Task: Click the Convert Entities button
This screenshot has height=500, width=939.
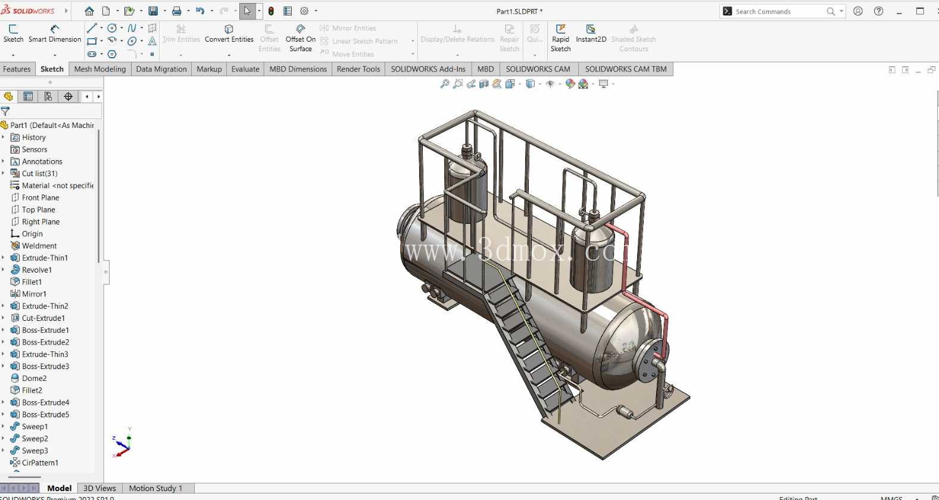Action: (x=229, y=34)
